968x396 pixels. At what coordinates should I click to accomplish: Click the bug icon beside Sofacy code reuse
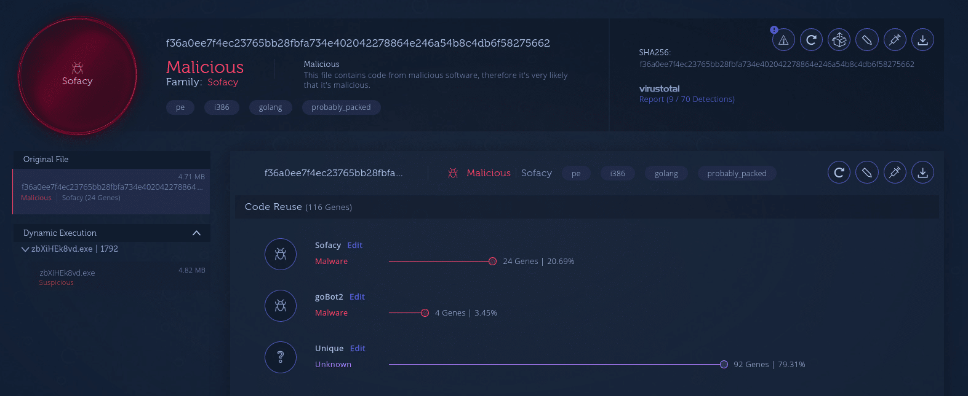281,254
